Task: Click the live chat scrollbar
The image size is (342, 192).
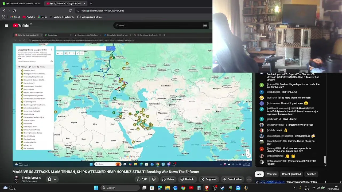Action: pos(325,160)
